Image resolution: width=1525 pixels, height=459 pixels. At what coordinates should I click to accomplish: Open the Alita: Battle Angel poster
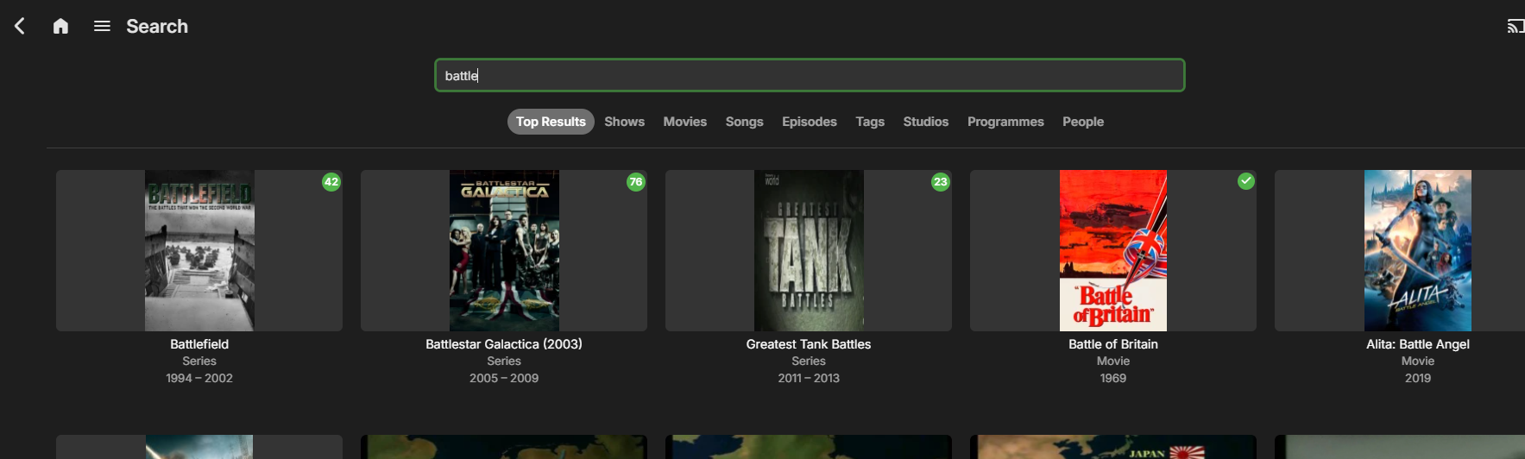point(1400,250)
